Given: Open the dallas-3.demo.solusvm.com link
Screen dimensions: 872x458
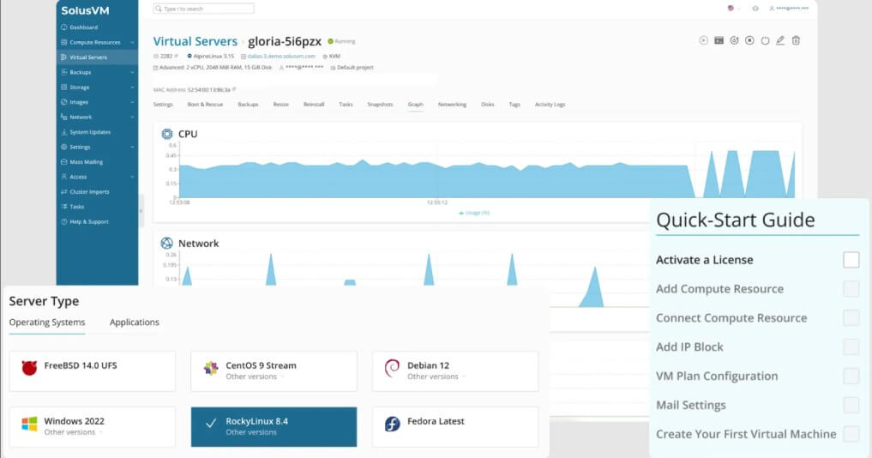Looking at the screenshot, I should point(281,57).
